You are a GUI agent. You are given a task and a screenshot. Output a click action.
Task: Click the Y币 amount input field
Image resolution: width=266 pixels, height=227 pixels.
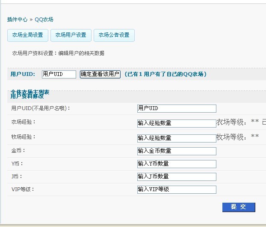click(177, 164)
